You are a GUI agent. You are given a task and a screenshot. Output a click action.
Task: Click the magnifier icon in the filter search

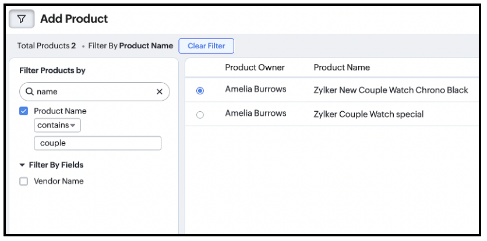pyautogui.click(x=29, y=92)
